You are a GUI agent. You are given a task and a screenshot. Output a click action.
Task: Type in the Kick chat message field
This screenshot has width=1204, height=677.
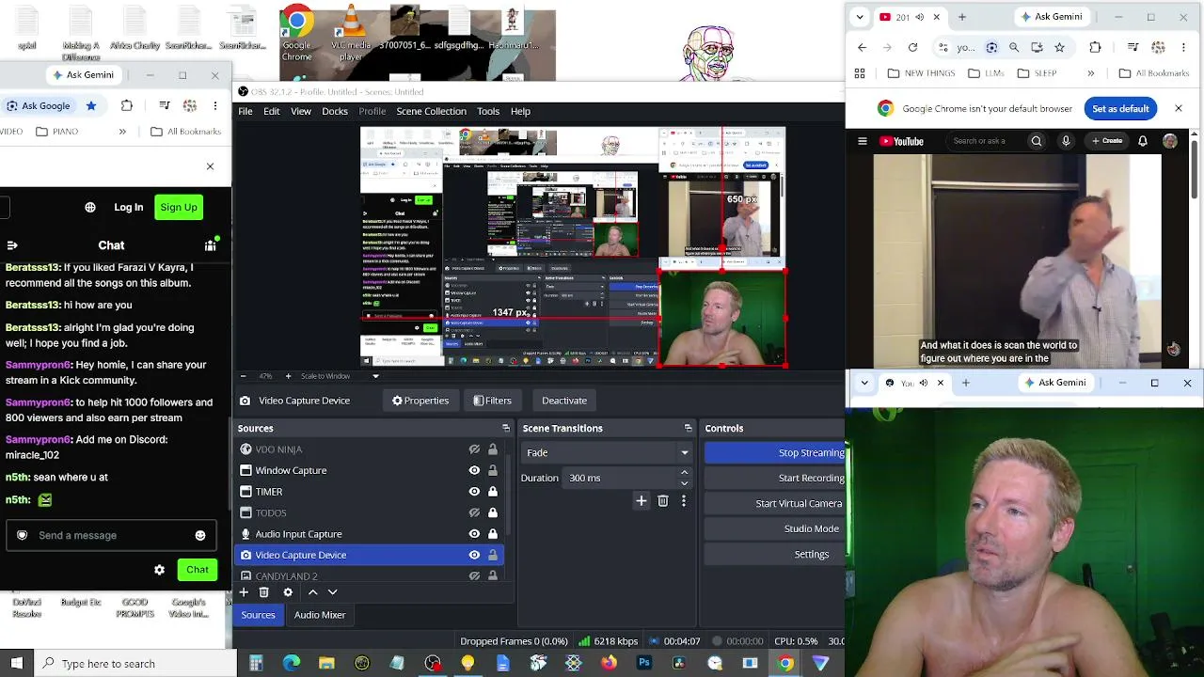tap(109, 536)
